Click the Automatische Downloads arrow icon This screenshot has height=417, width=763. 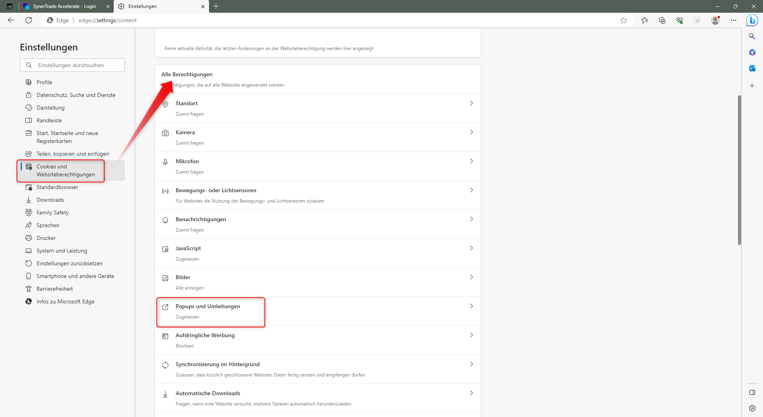(165, 394)
